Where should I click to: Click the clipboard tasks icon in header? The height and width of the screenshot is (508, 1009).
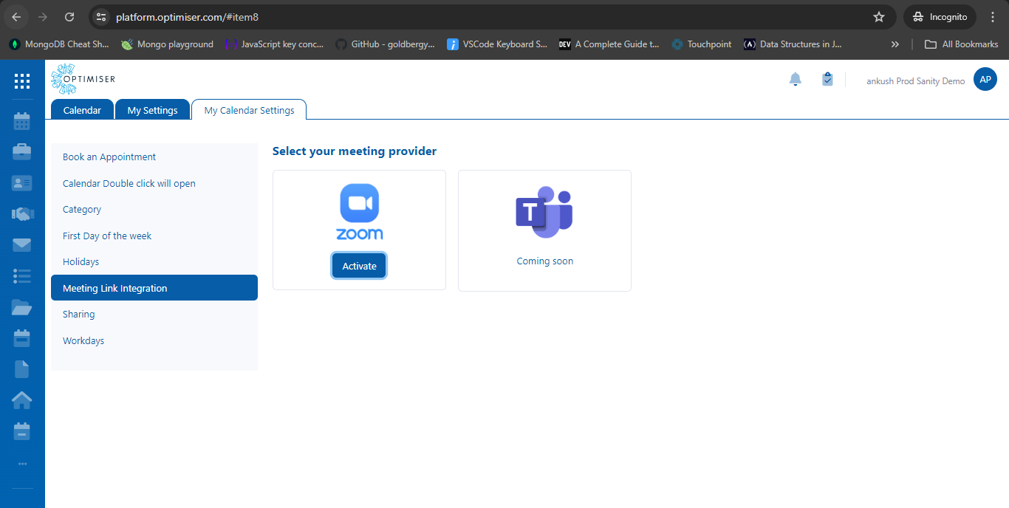tap(827, 79)
